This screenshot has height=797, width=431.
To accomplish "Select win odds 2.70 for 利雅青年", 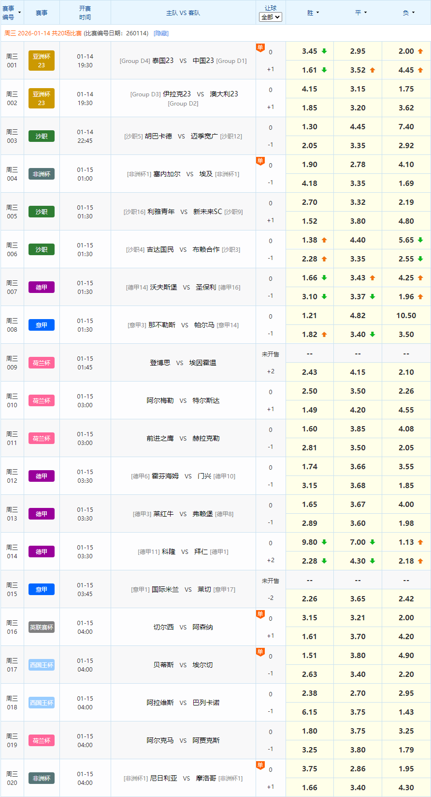I will 310,202.
